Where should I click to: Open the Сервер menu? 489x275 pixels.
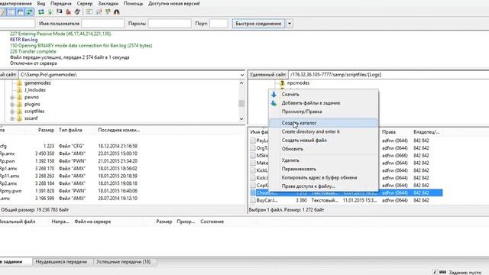click(x=85, y=4)
